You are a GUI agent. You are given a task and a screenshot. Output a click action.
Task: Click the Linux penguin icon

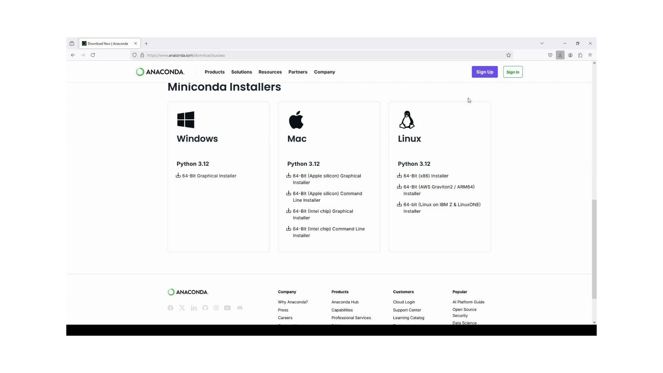pos(407,120)
